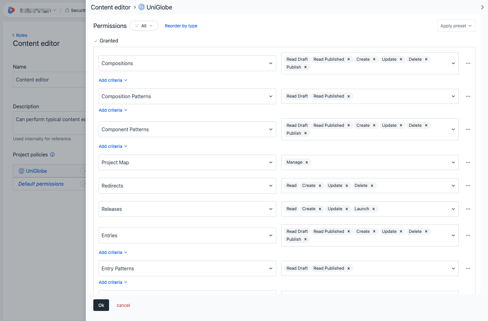Expand Add criteria under Compositions
488x321 pixels.
coord(113,80)
